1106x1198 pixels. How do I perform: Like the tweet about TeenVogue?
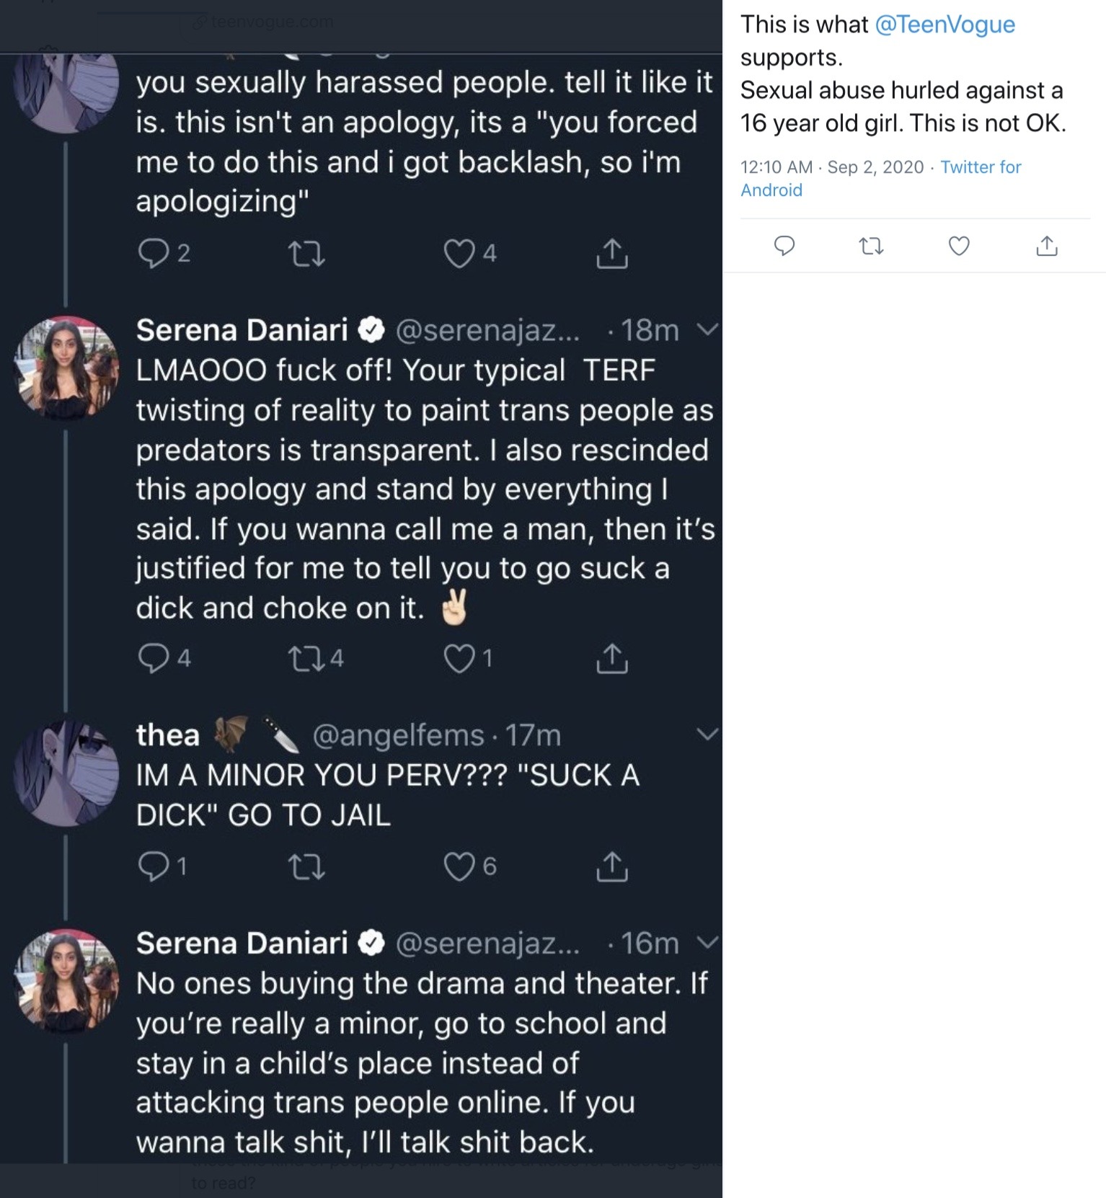pos(958,247)
